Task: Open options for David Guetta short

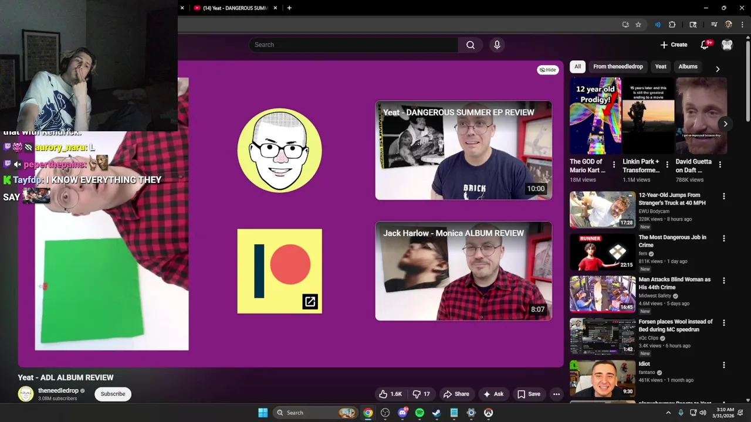Action: tap(720, 165)
